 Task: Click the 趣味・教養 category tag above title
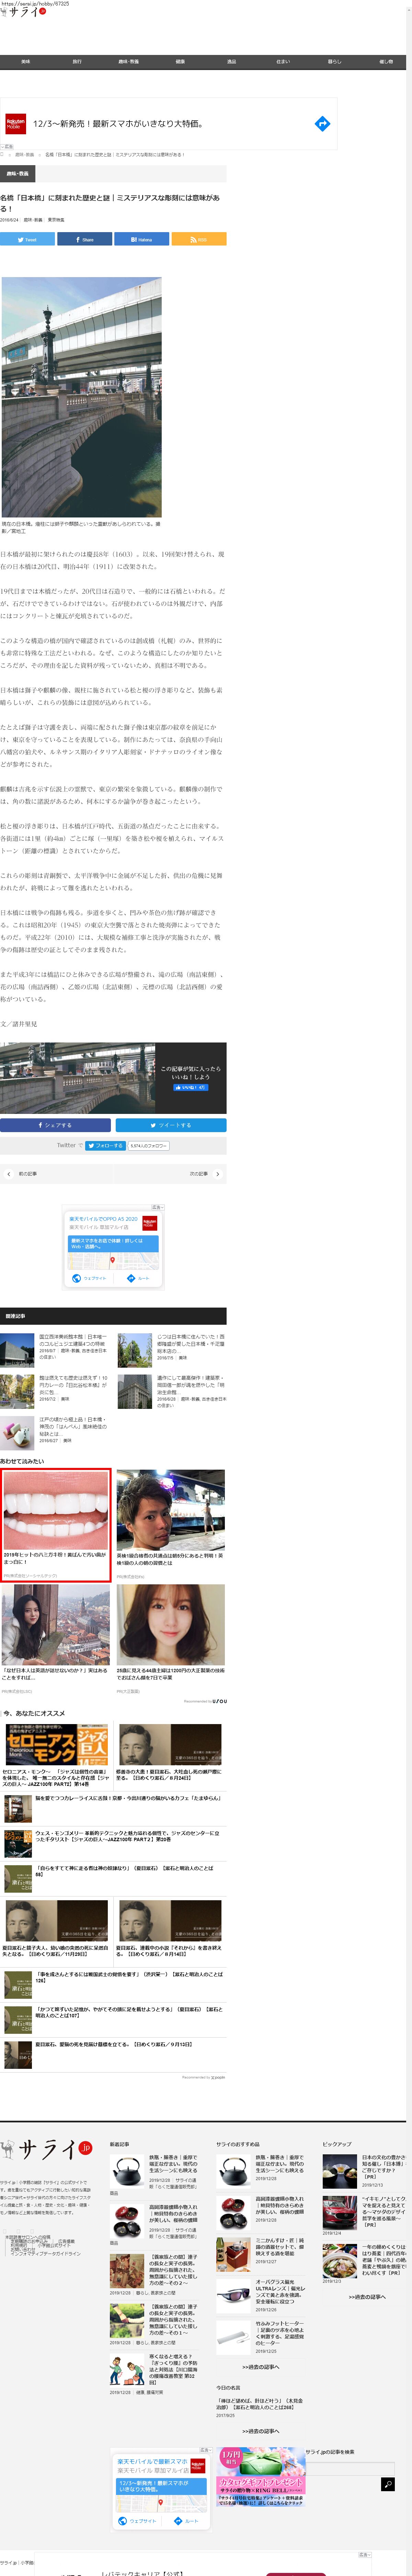point(18,173)
